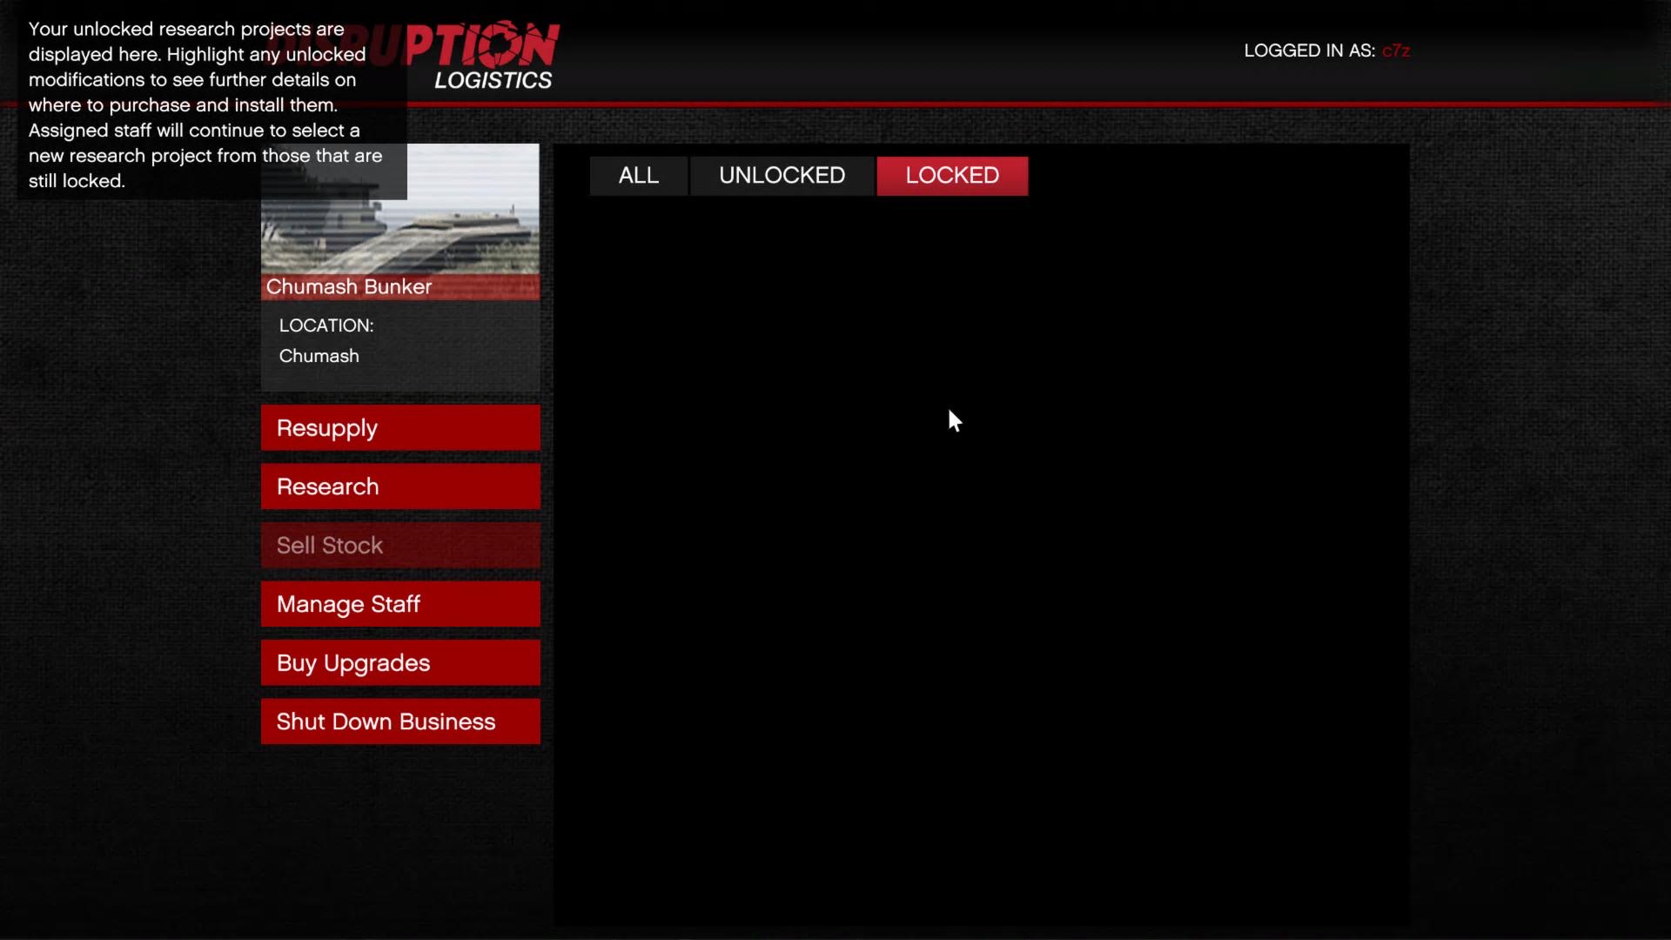Click the LOGGED IN AS label
The image size is (1671, 940).
pyautogui.click(x=1309, y=51)
